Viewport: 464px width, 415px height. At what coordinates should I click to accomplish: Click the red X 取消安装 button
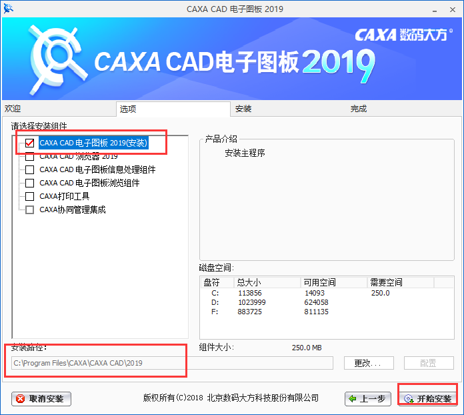tap(41, 399)
